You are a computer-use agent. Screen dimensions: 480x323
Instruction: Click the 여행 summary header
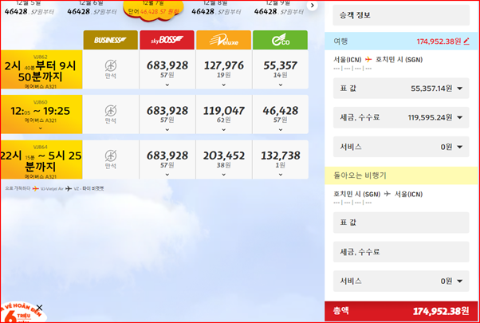coord(401,41)
